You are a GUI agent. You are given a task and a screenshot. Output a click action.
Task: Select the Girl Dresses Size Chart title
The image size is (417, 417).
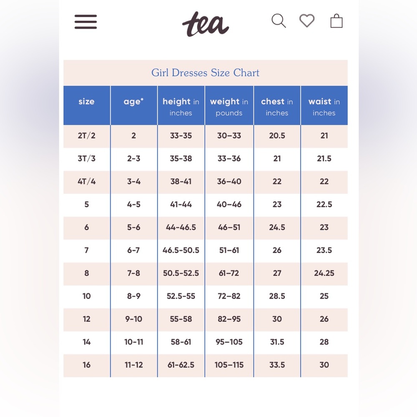click(x=205, y=73)
